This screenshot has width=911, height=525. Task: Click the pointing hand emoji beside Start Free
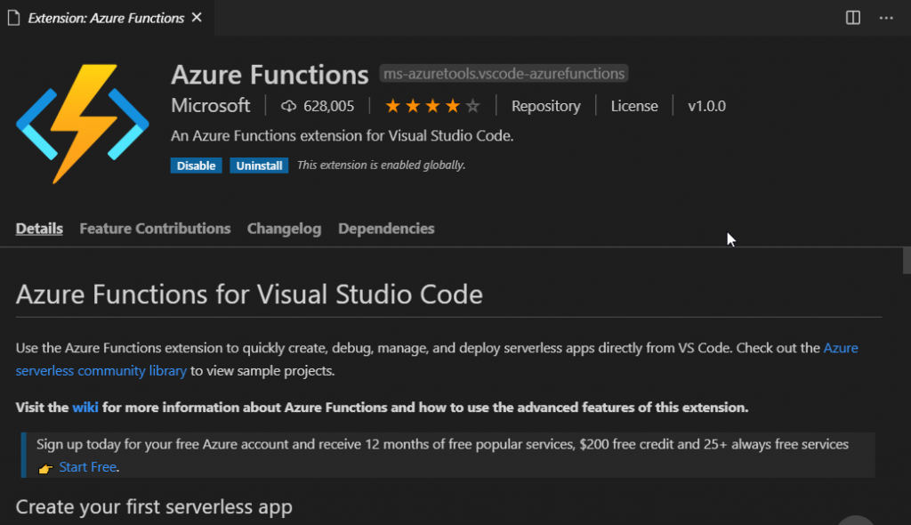(x=45, y=468)
